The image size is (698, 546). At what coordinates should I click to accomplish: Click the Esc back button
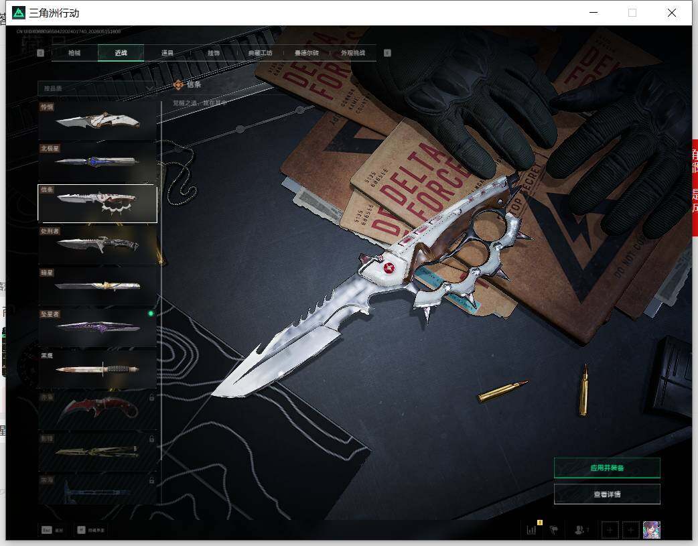[x=52, y=530]
